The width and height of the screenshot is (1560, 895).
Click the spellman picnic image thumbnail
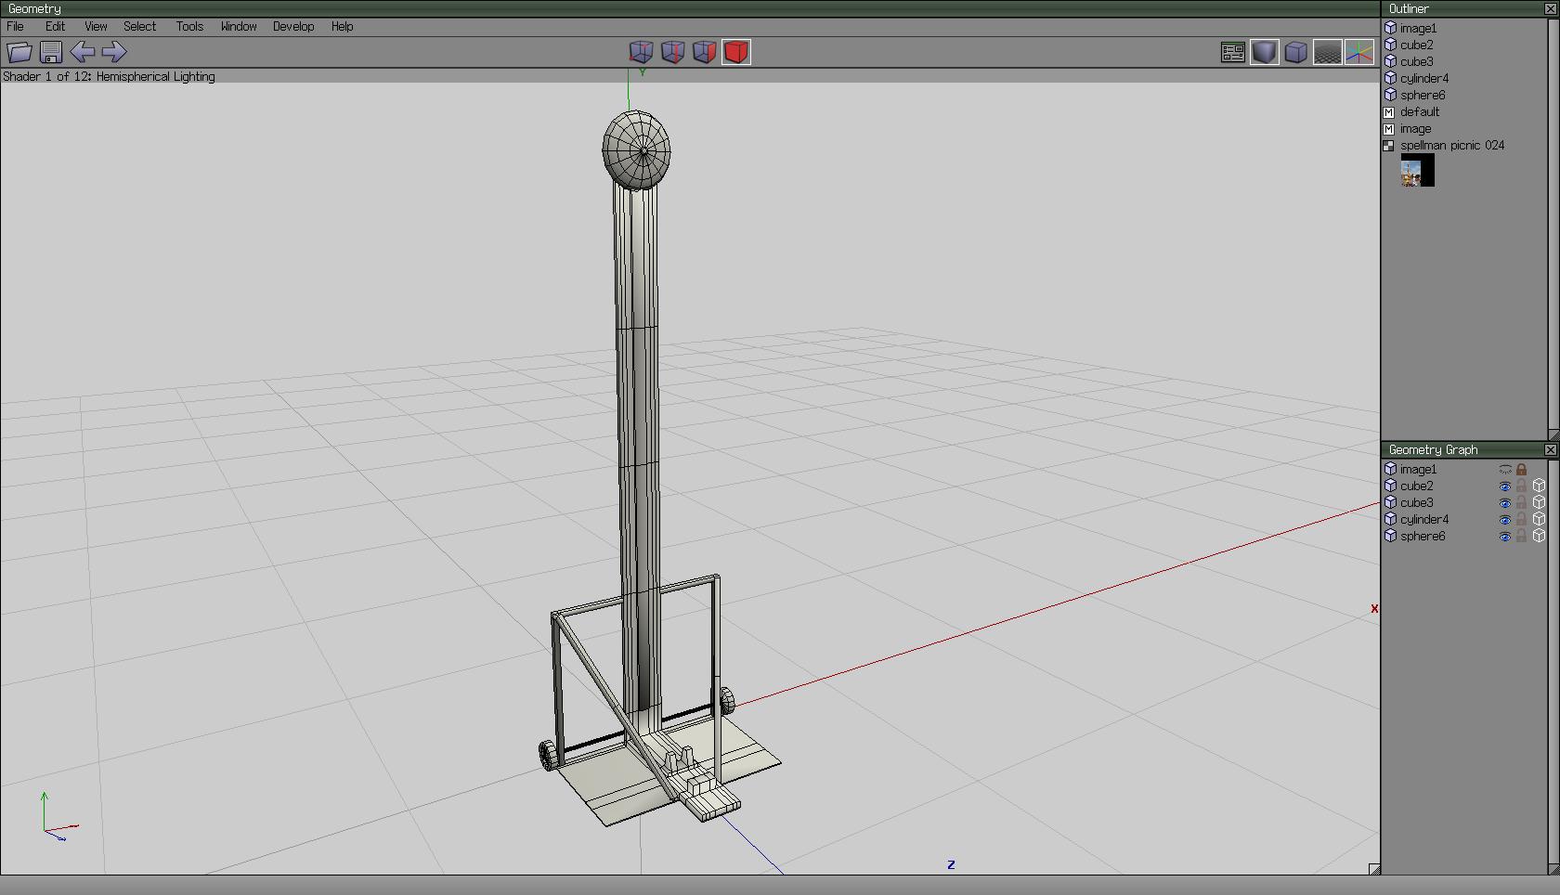[1417, 171]
